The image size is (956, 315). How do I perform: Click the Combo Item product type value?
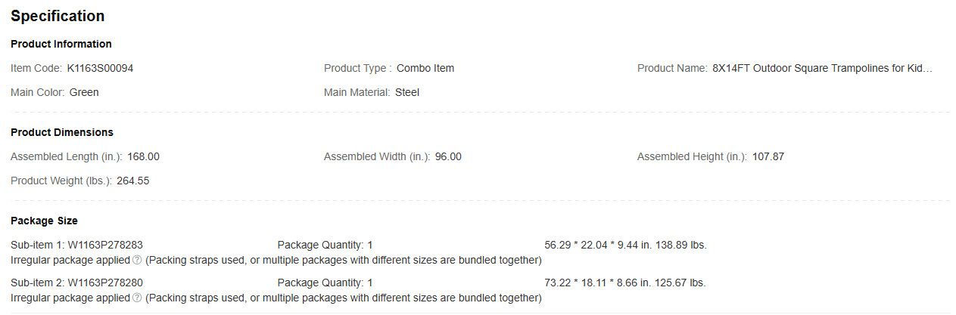pos(425,68)
